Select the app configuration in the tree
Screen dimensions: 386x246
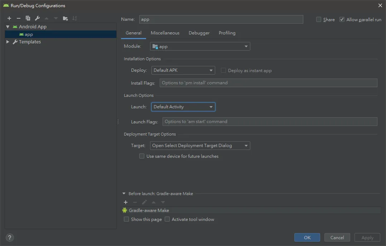click(x=29, y=34)
